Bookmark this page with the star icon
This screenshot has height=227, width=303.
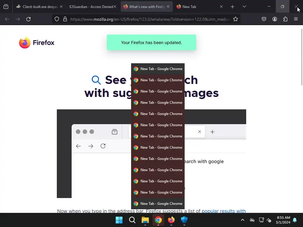point(235,19)
